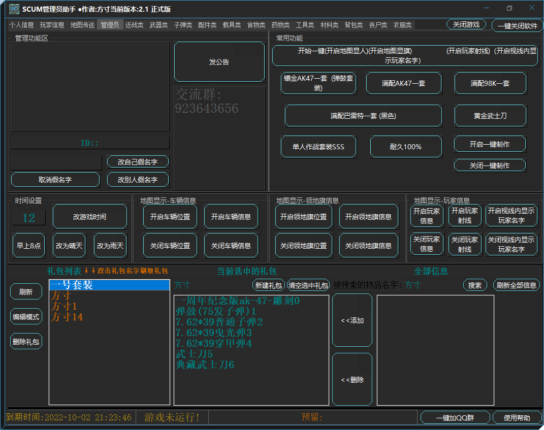This screenshot has height=430, width=544.
Task: Click 开启玩家射线 button
Action: point(465,216)
